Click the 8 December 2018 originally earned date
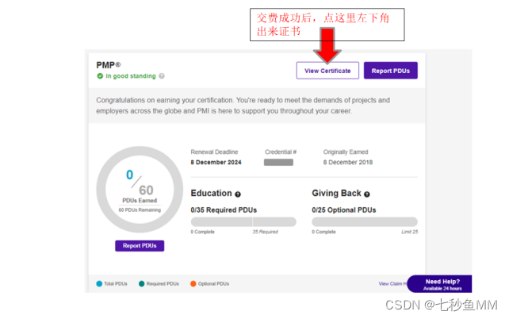The image size is (509, 319). (348, 162)
